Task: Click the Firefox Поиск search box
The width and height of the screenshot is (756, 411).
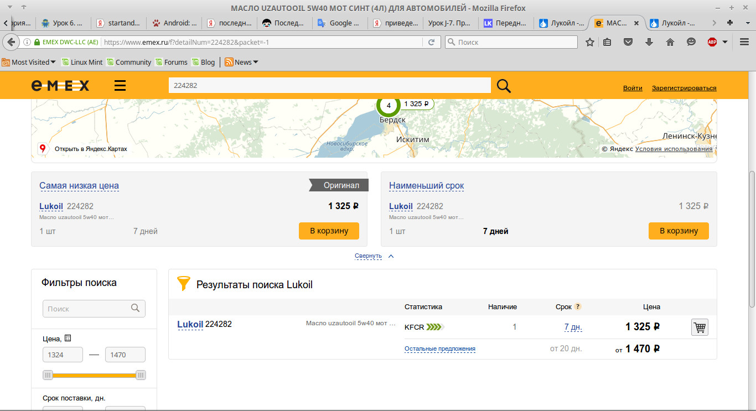Action: point(511,42)
